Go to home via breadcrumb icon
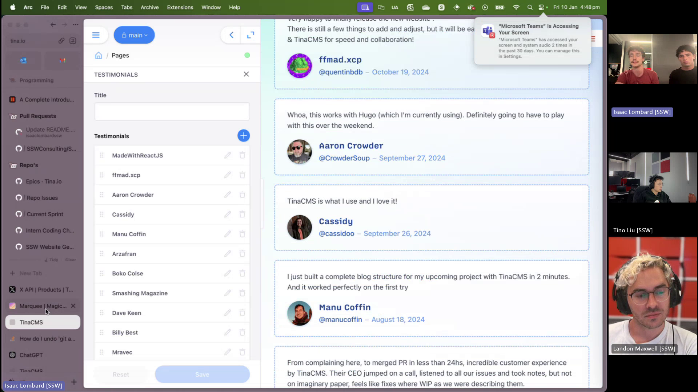Screen dimensions: 698x392 pos(99,55)
